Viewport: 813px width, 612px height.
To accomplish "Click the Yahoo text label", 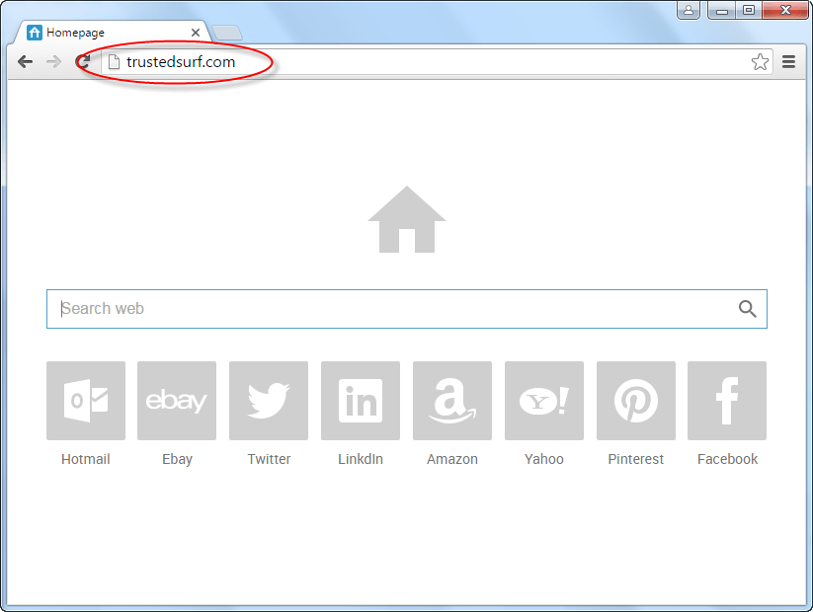I will pos(544,459).
